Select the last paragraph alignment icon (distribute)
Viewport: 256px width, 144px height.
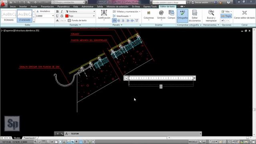137,20
